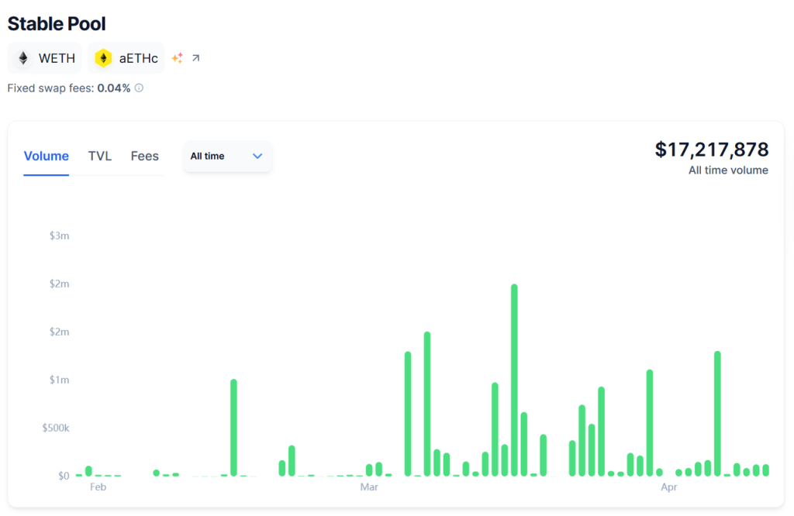Open the external link arrow icon

point(195,58)
